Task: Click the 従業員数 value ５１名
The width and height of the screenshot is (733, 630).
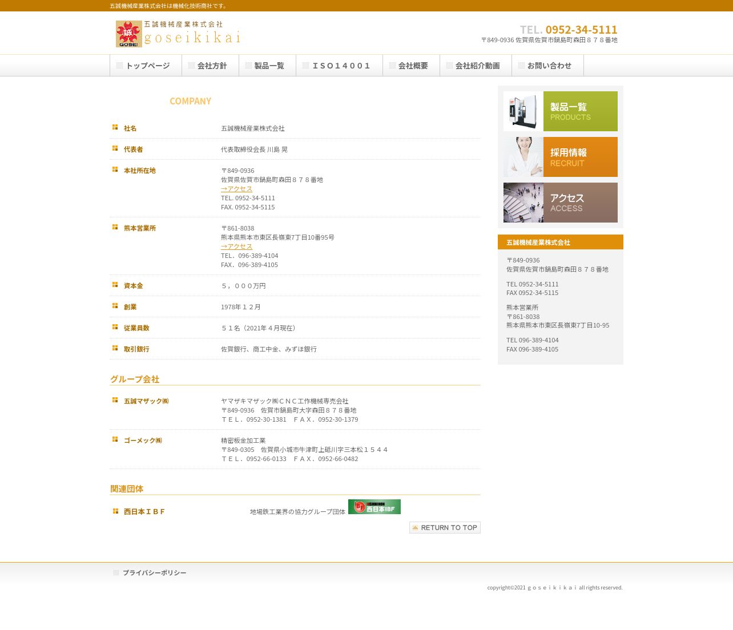Action: pos(260,328)
